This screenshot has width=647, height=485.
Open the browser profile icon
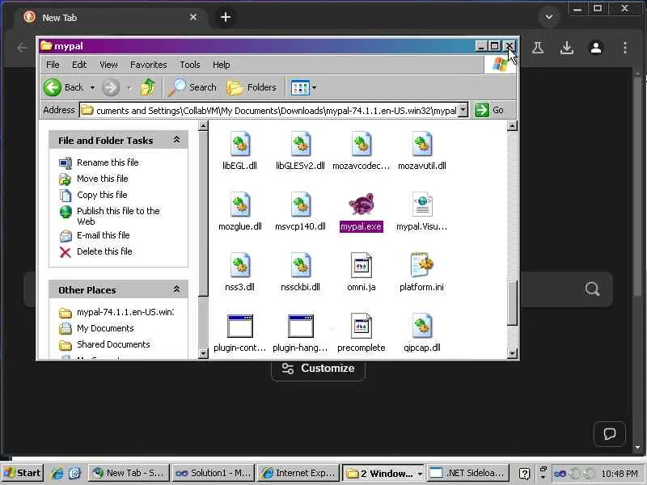click(x=596, y=48)
